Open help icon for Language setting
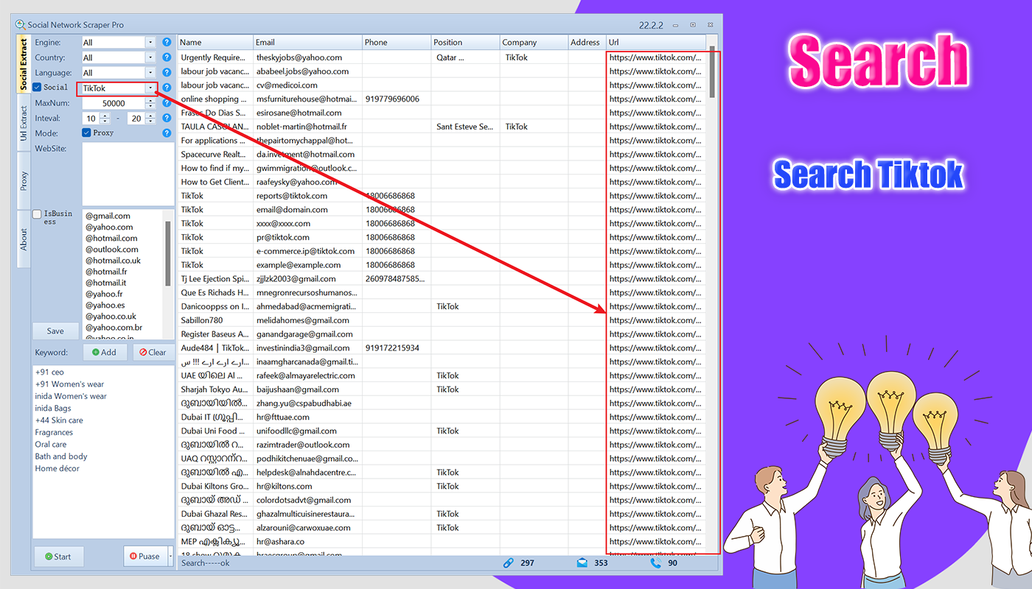 (x=167, y=73)
